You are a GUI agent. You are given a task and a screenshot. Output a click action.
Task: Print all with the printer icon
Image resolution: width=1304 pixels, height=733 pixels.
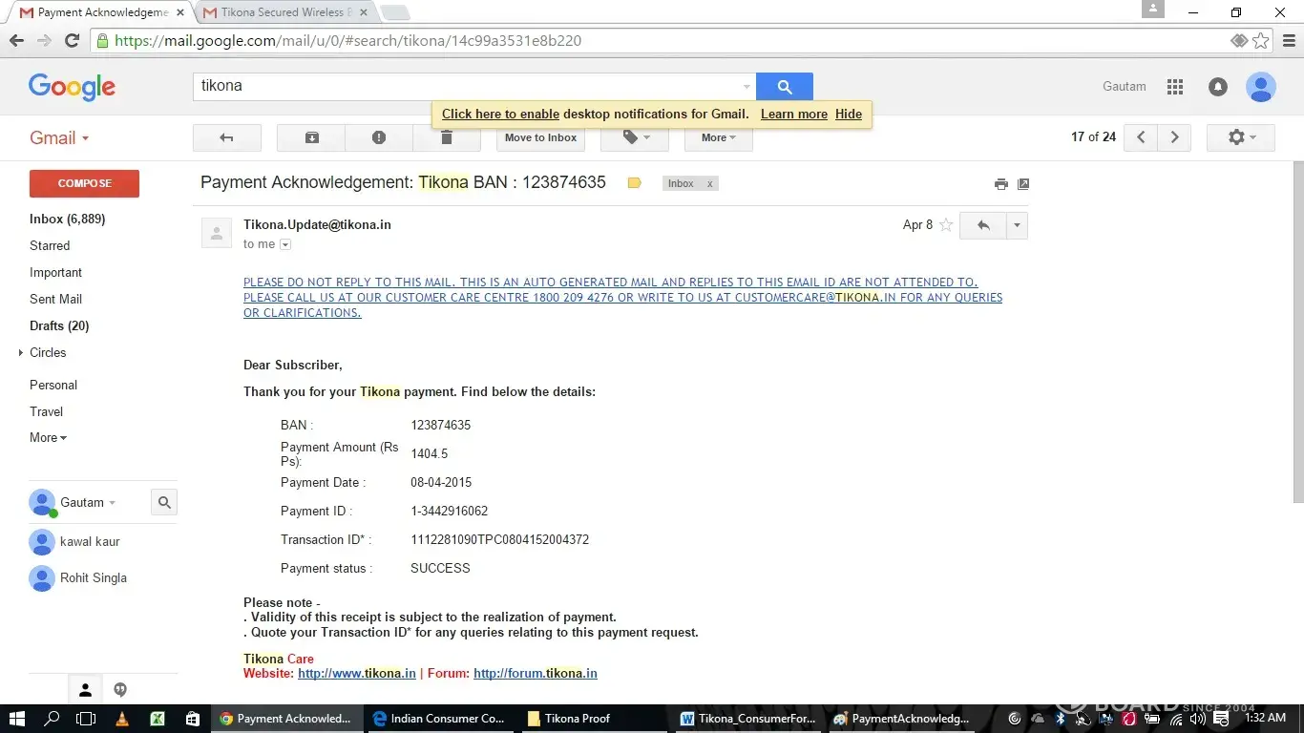click(1000, 184)
